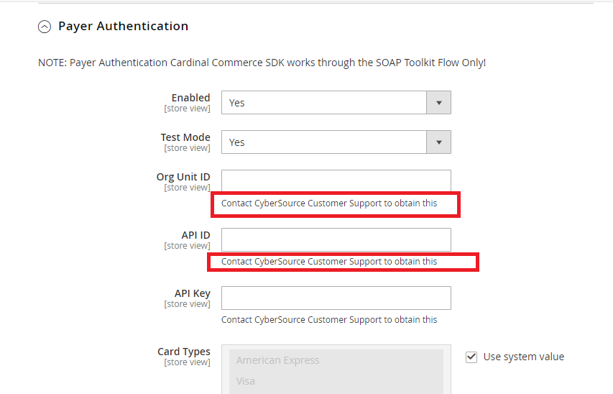
Task: Focus the API ID text field
Action: tap(336, 239)
